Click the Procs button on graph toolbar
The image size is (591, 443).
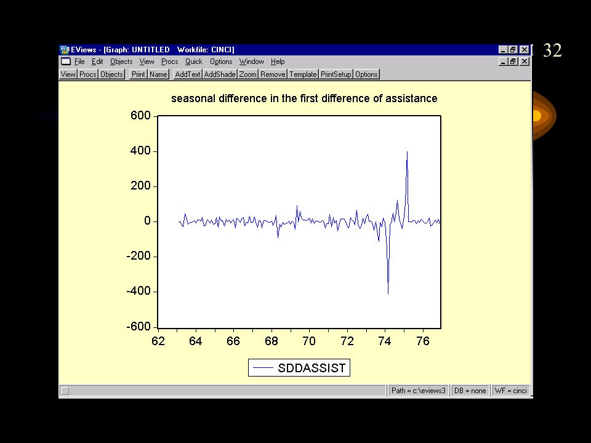coord(88,74)
